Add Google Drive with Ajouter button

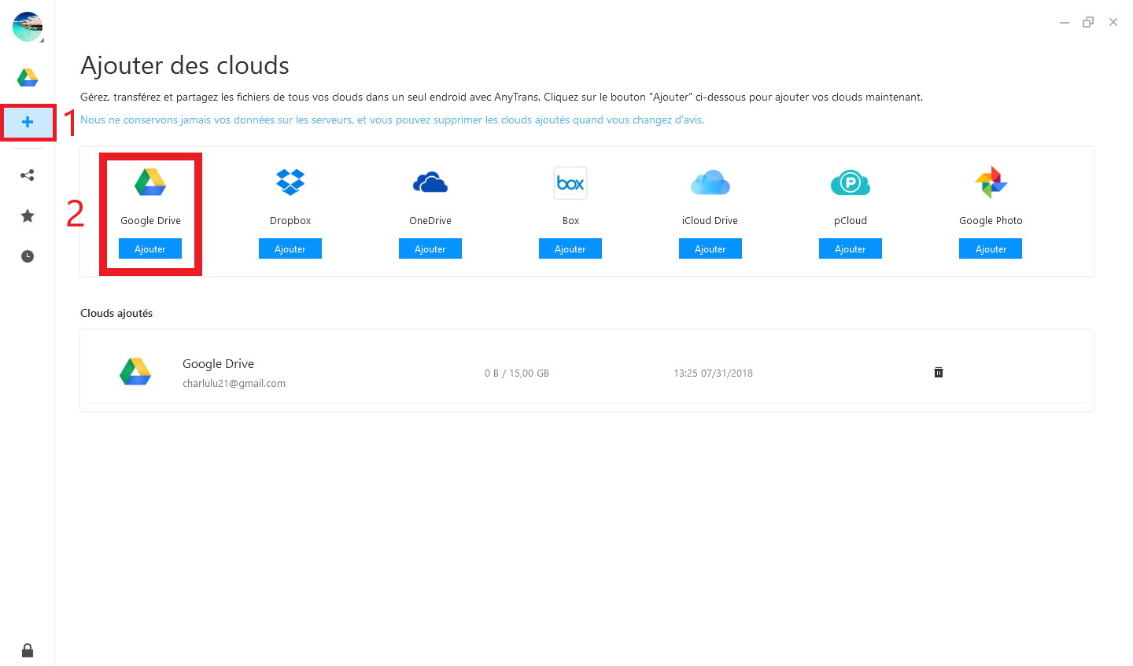(150, 248)
